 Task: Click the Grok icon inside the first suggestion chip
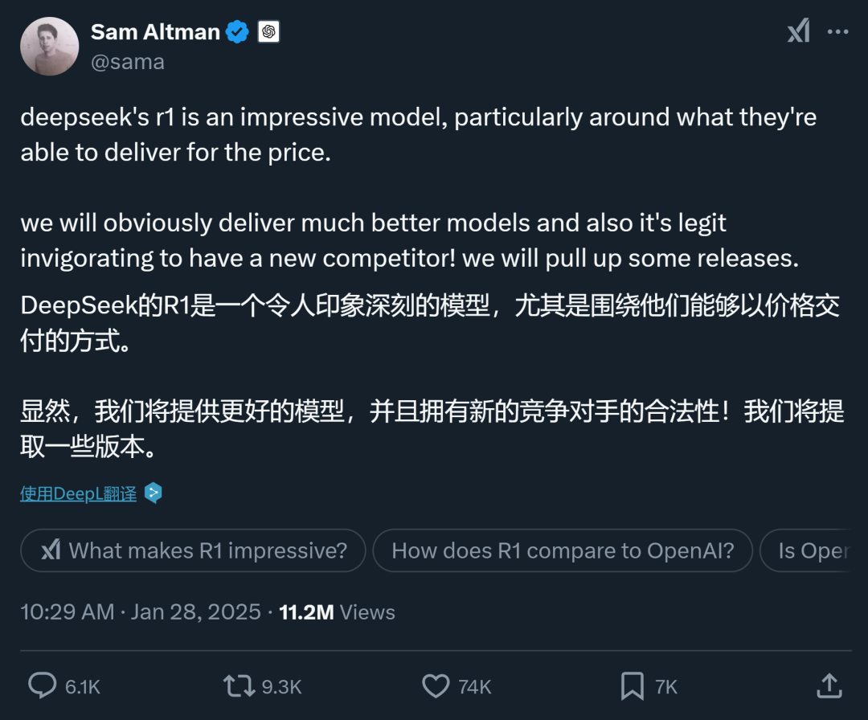[51, 550]
